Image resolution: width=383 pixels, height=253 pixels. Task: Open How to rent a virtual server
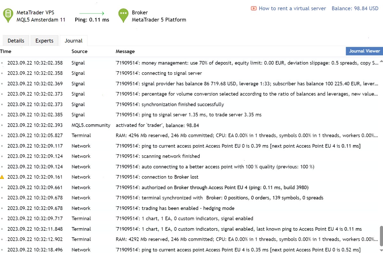coord(292,9)
